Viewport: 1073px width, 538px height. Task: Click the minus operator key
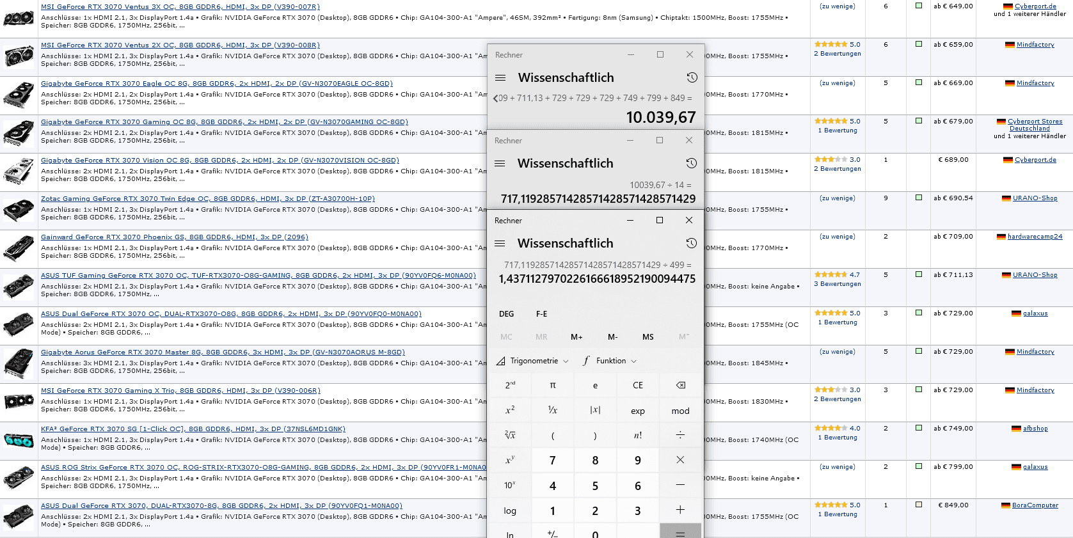click(x=680, y=485)
